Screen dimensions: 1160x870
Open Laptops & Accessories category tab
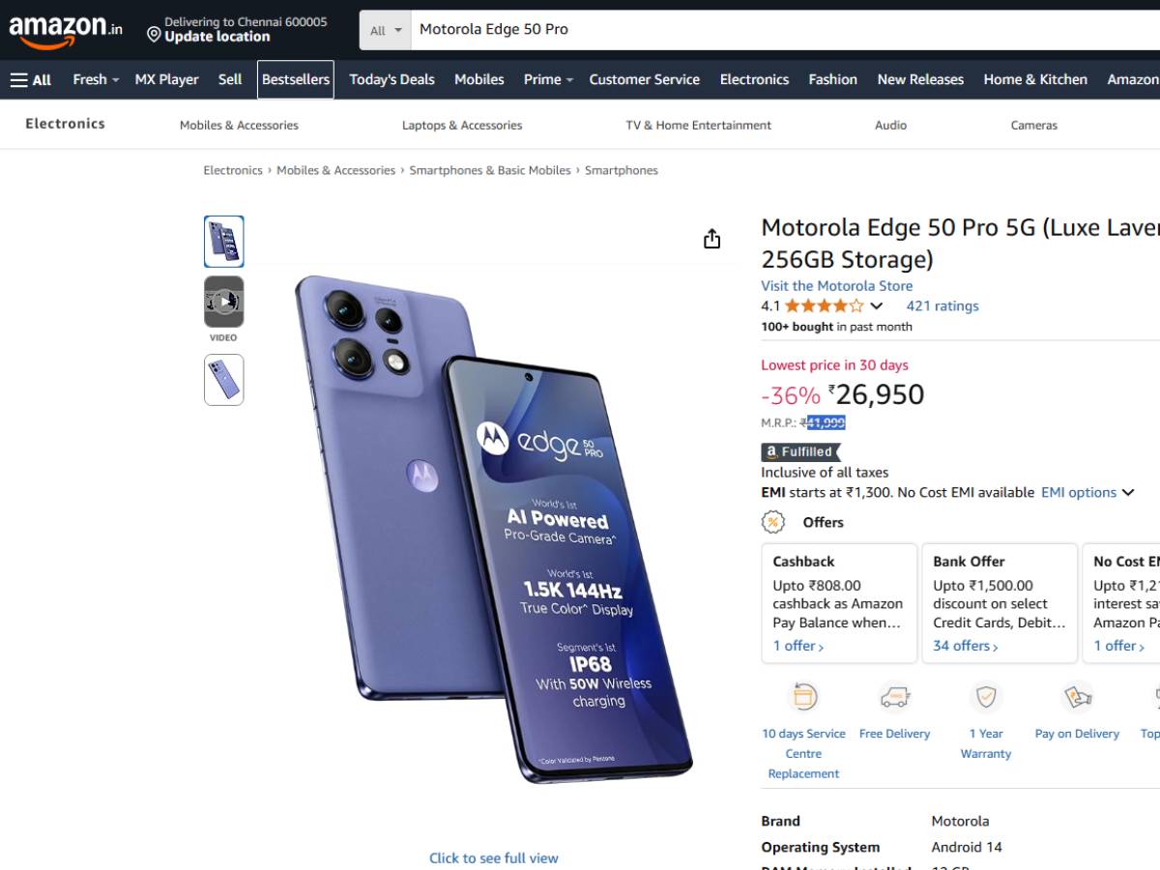pyautogui.click(x=462, y=125)
